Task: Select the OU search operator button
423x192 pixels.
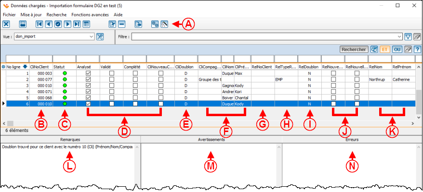Action: click(x=397, y=49)
